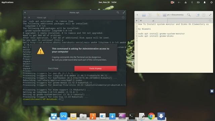Viewport: 215px width, 121px height.
Task: Add a new tab in the text editor
Action: point(137,21)
